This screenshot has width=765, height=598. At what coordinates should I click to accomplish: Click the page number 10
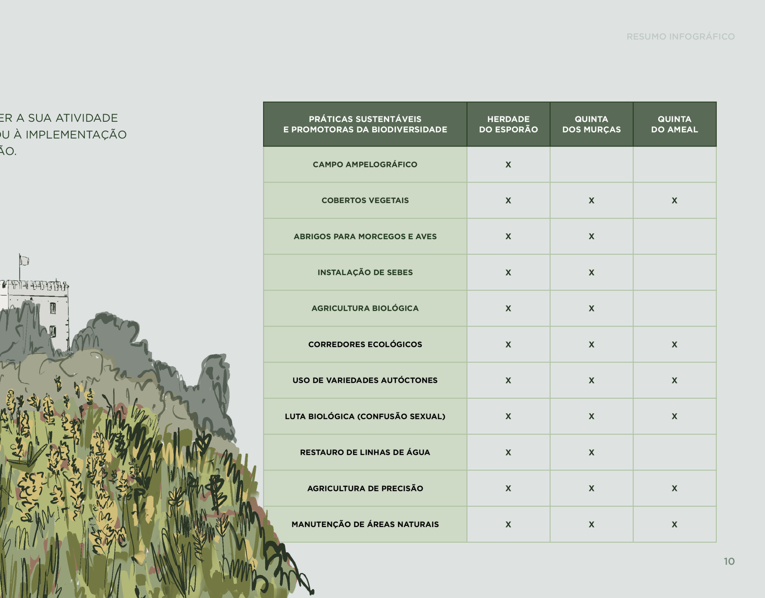click(729, 561)
